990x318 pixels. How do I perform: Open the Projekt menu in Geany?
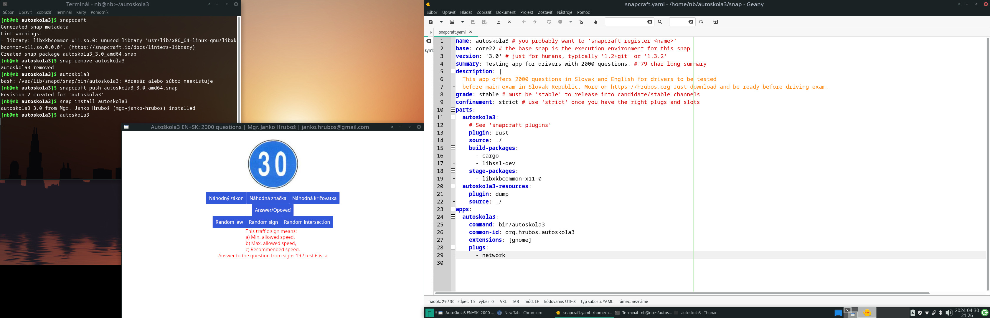coord(526,12)
